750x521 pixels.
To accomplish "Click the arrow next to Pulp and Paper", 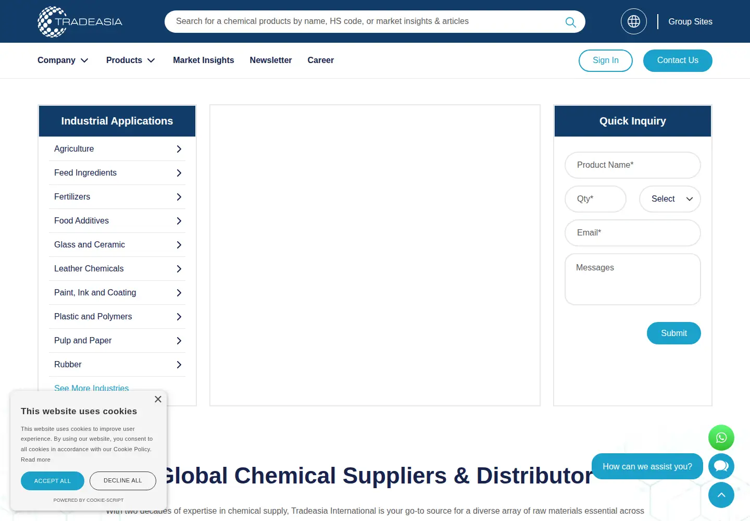I will 179,341.
